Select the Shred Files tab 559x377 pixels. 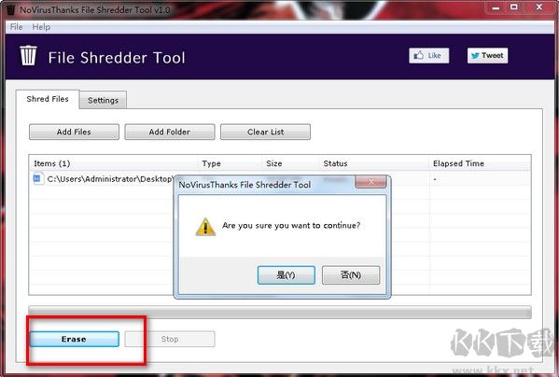pyautogui.click(x=48, y=99)
